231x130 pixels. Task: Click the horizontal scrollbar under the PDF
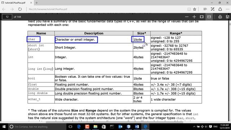tap(115, 122)
